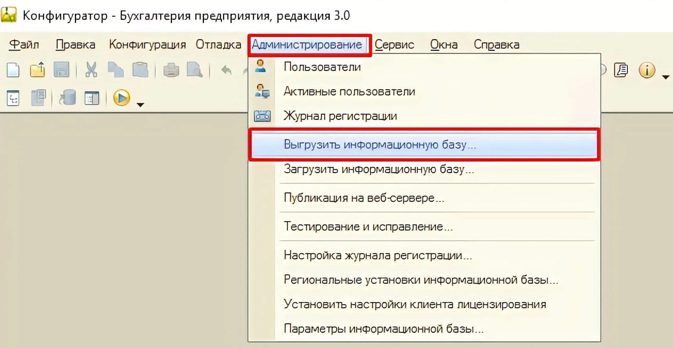Click the syntax assistant document icon
This screenshot has width=673, height=348.
click(621, 70)
